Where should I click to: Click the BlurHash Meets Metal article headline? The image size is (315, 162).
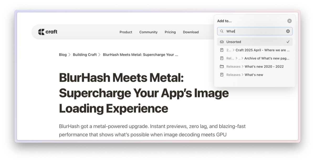click(144, 93)
